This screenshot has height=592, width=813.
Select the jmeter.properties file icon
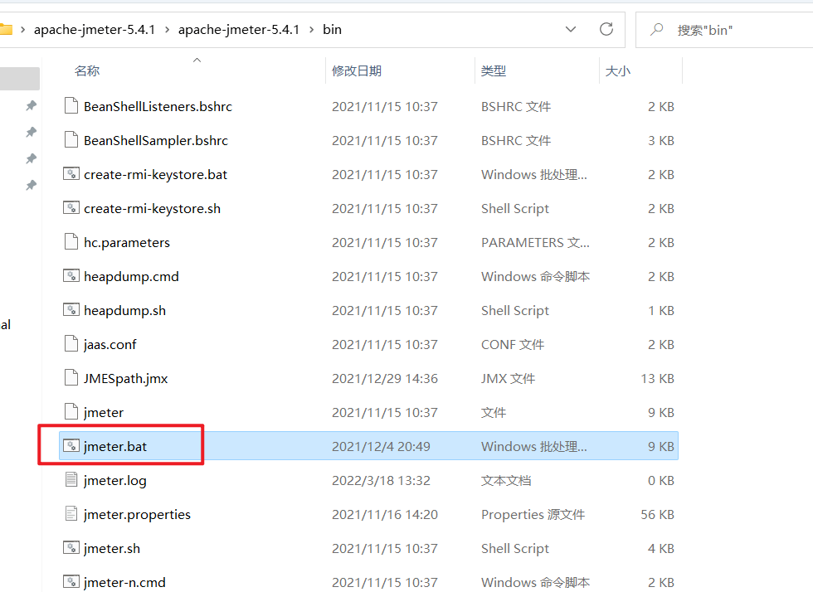pos(71,514)
